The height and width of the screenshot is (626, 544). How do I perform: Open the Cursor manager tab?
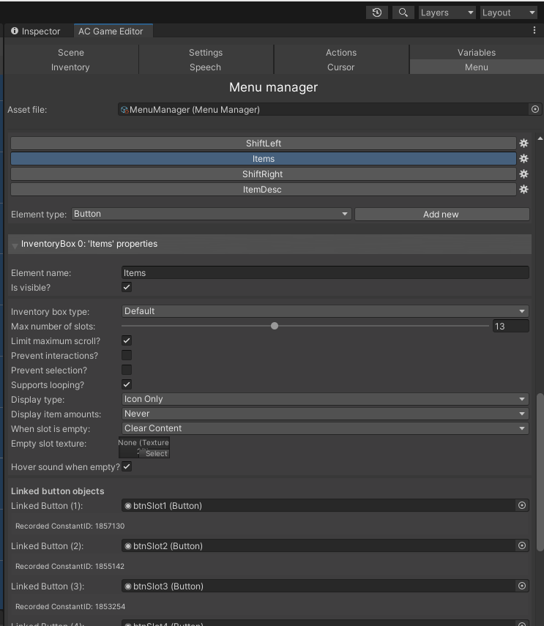tap(341, 67)
